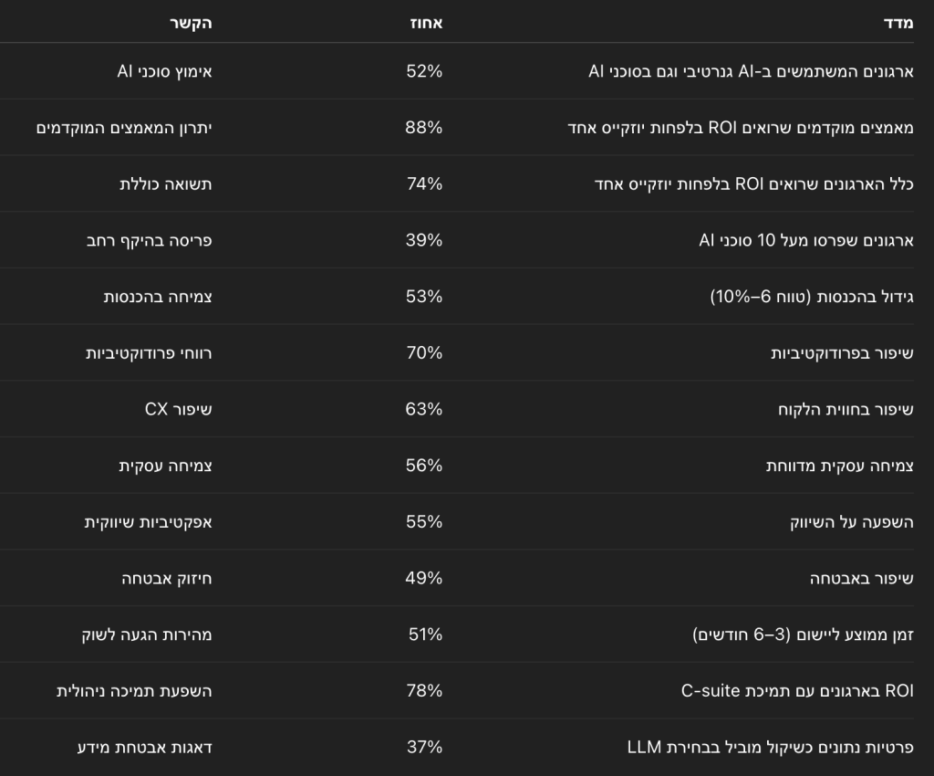The width and height of the screenshot is (934, 776).
Task: Click the פרטיות נתונים LLM metric
Action: (770, 747)
